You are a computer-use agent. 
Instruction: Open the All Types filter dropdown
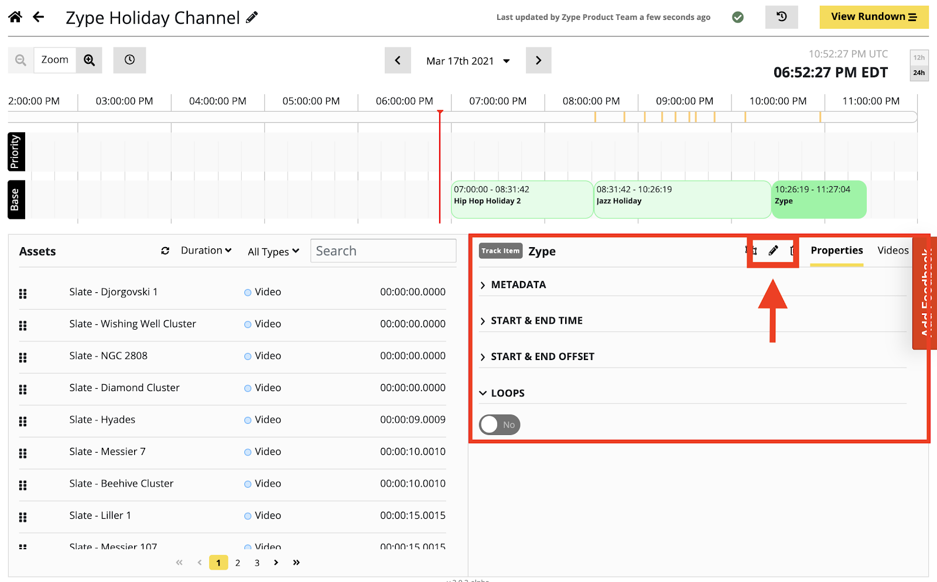pos(273,252)
